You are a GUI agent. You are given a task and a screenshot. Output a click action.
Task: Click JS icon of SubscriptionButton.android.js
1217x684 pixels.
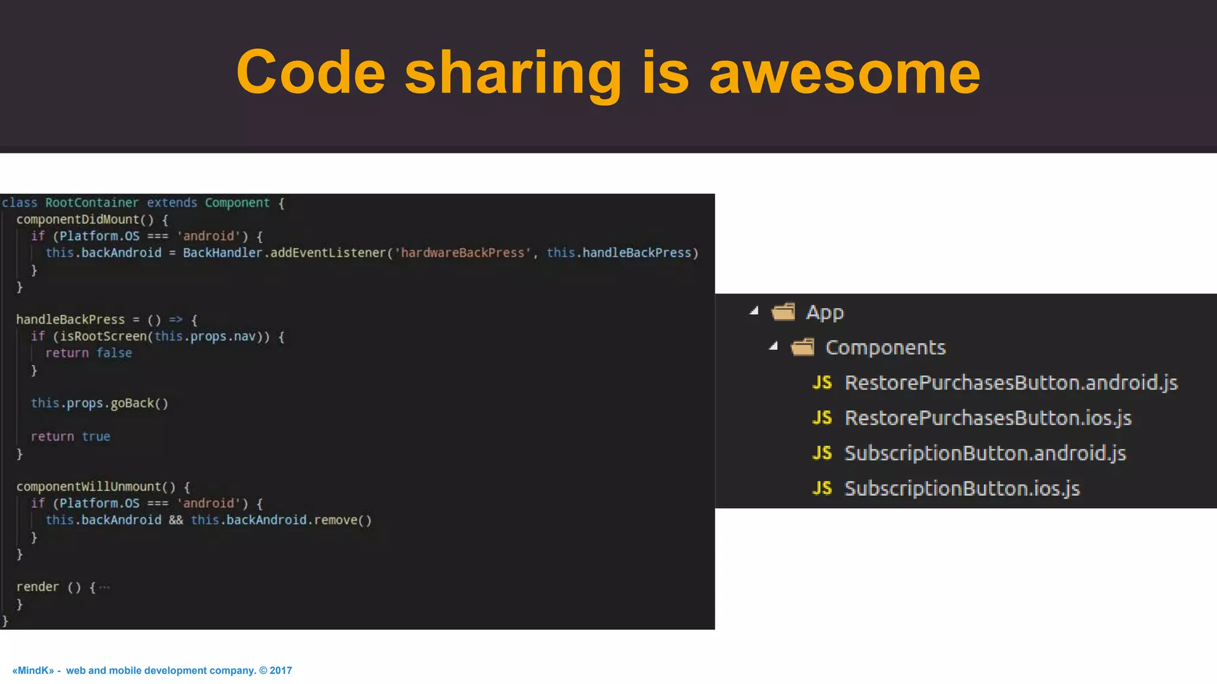[x=822, y=453]
